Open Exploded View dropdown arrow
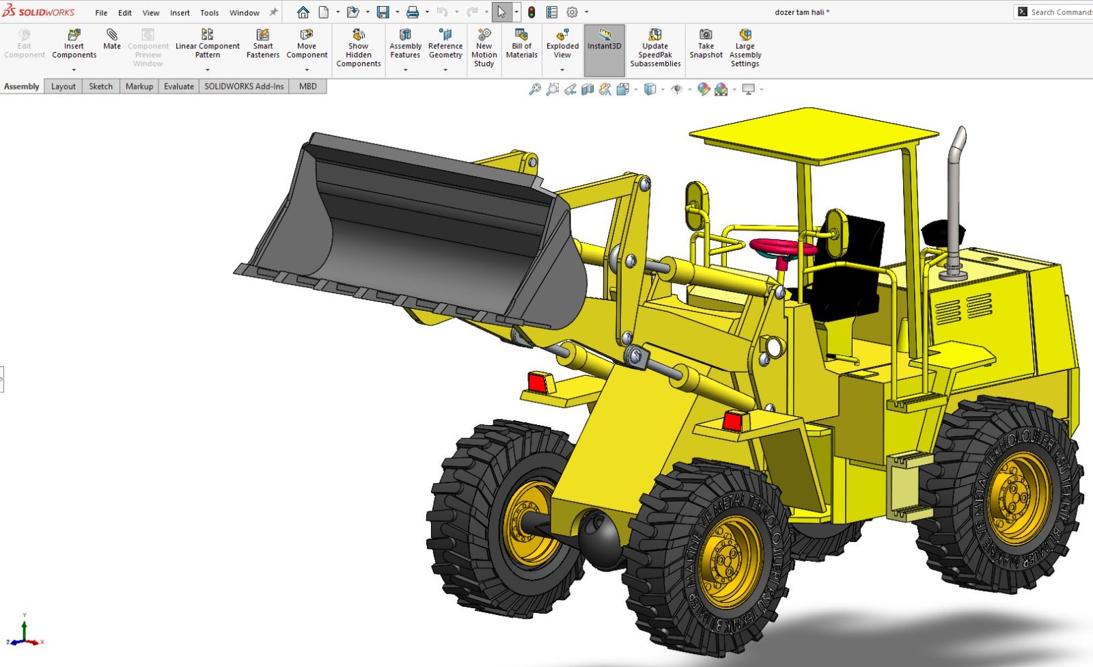Screen dimensions: 1093x667 pos(562,70)
